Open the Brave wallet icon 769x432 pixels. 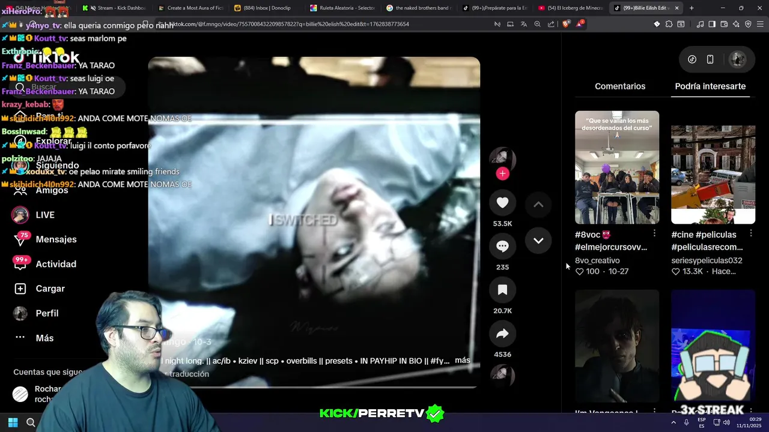[724, 24]
